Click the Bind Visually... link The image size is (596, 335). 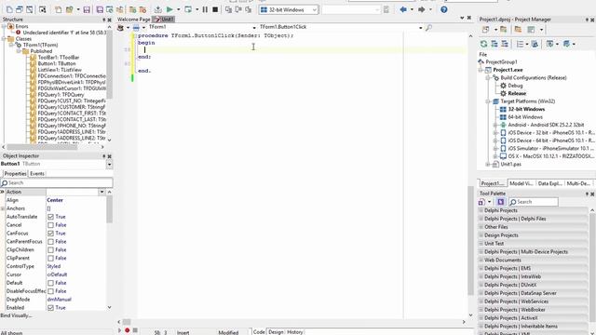(16, 315)
